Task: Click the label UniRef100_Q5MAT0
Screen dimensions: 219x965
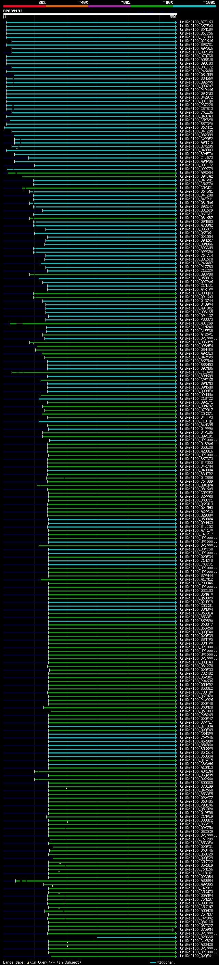Action: pos(196,594)
